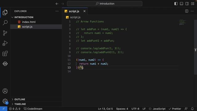Open the Run and Debug view

coord(5,43)
